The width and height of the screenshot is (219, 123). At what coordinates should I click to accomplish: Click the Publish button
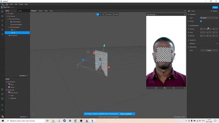tap(215, 8)
